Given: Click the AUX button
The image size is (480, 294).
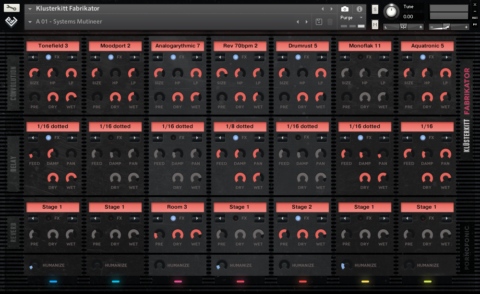Looking at the screenshot, I should tap(475, 18).
